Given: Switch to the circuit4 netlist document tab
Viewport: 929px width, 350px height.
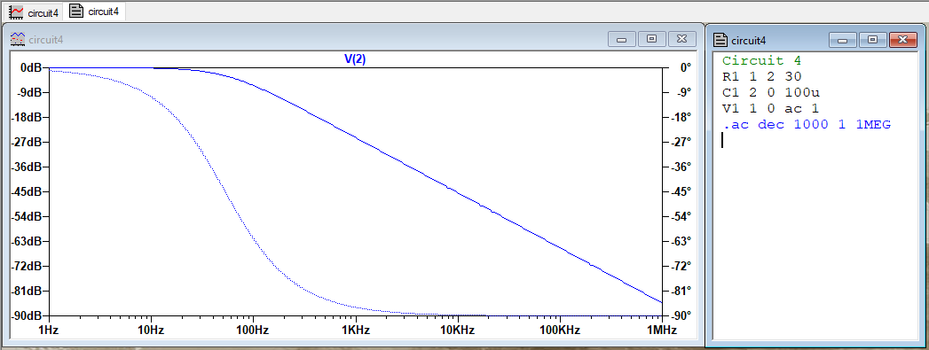Looking at the screenshot, I should [x=94, y=12].
